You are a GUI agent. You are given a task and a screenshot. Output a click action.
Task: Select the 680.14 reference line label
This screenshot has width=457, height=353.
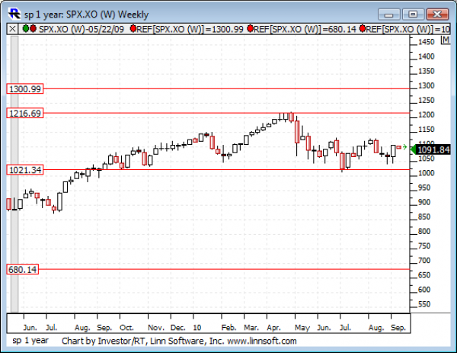point(22,269)
